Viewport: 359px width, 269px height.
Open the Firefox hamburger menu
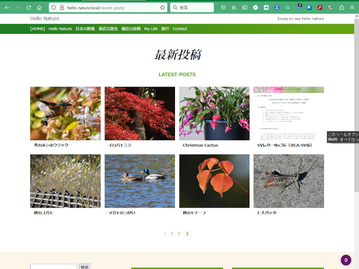coord(352,8)
